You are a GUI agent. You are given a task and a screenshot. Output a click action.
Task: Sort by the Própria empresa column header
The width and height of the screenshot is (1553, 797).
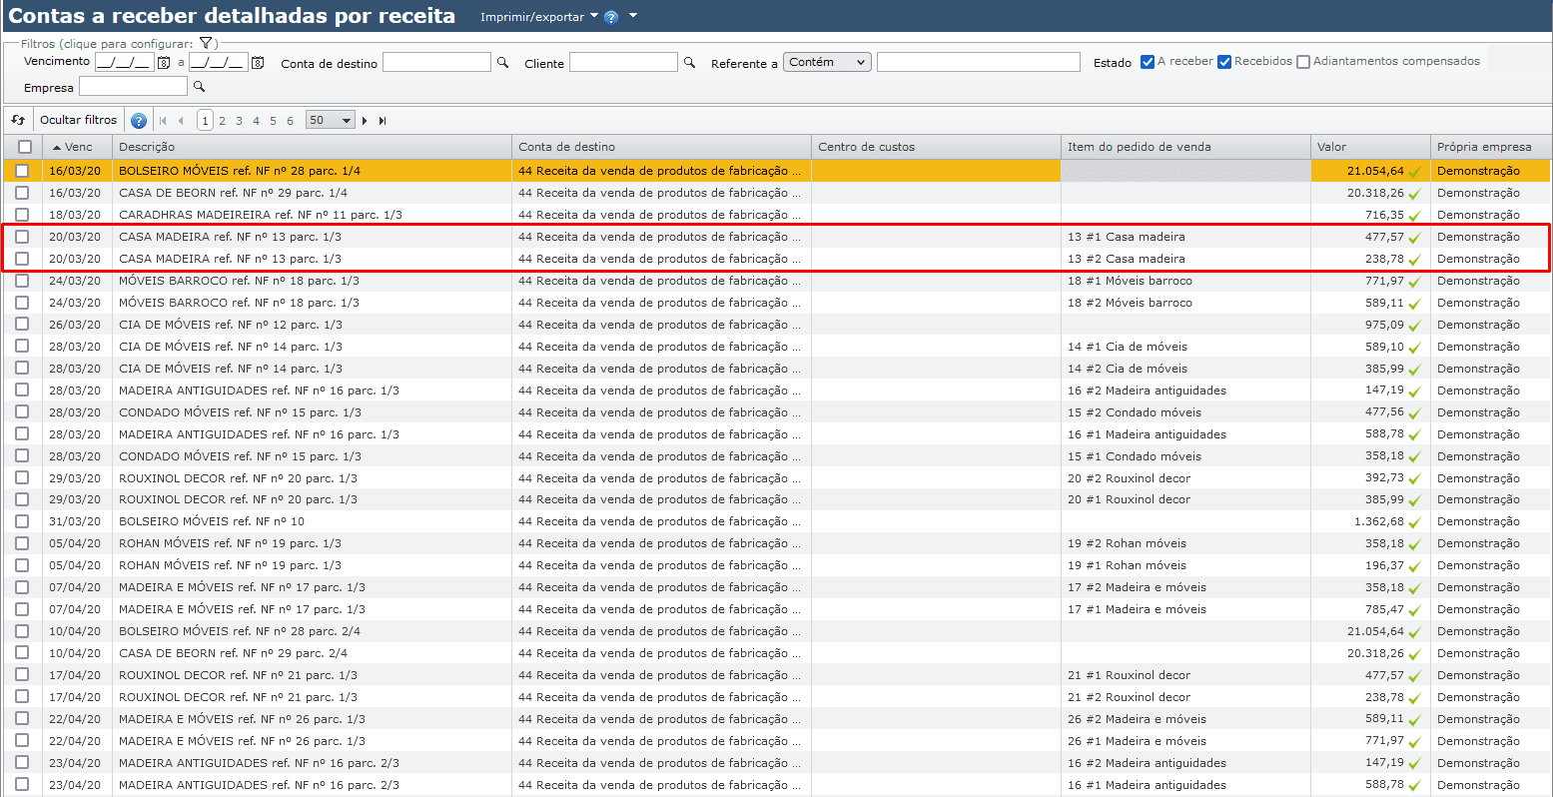pos(1491,147)
